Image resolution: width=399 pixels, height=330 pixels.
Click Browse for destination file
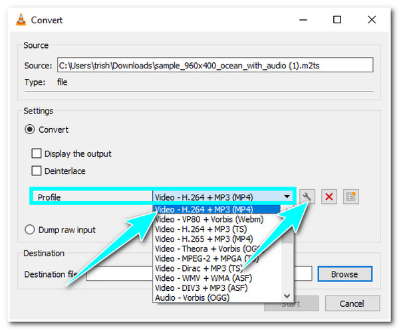coord(344,274)
